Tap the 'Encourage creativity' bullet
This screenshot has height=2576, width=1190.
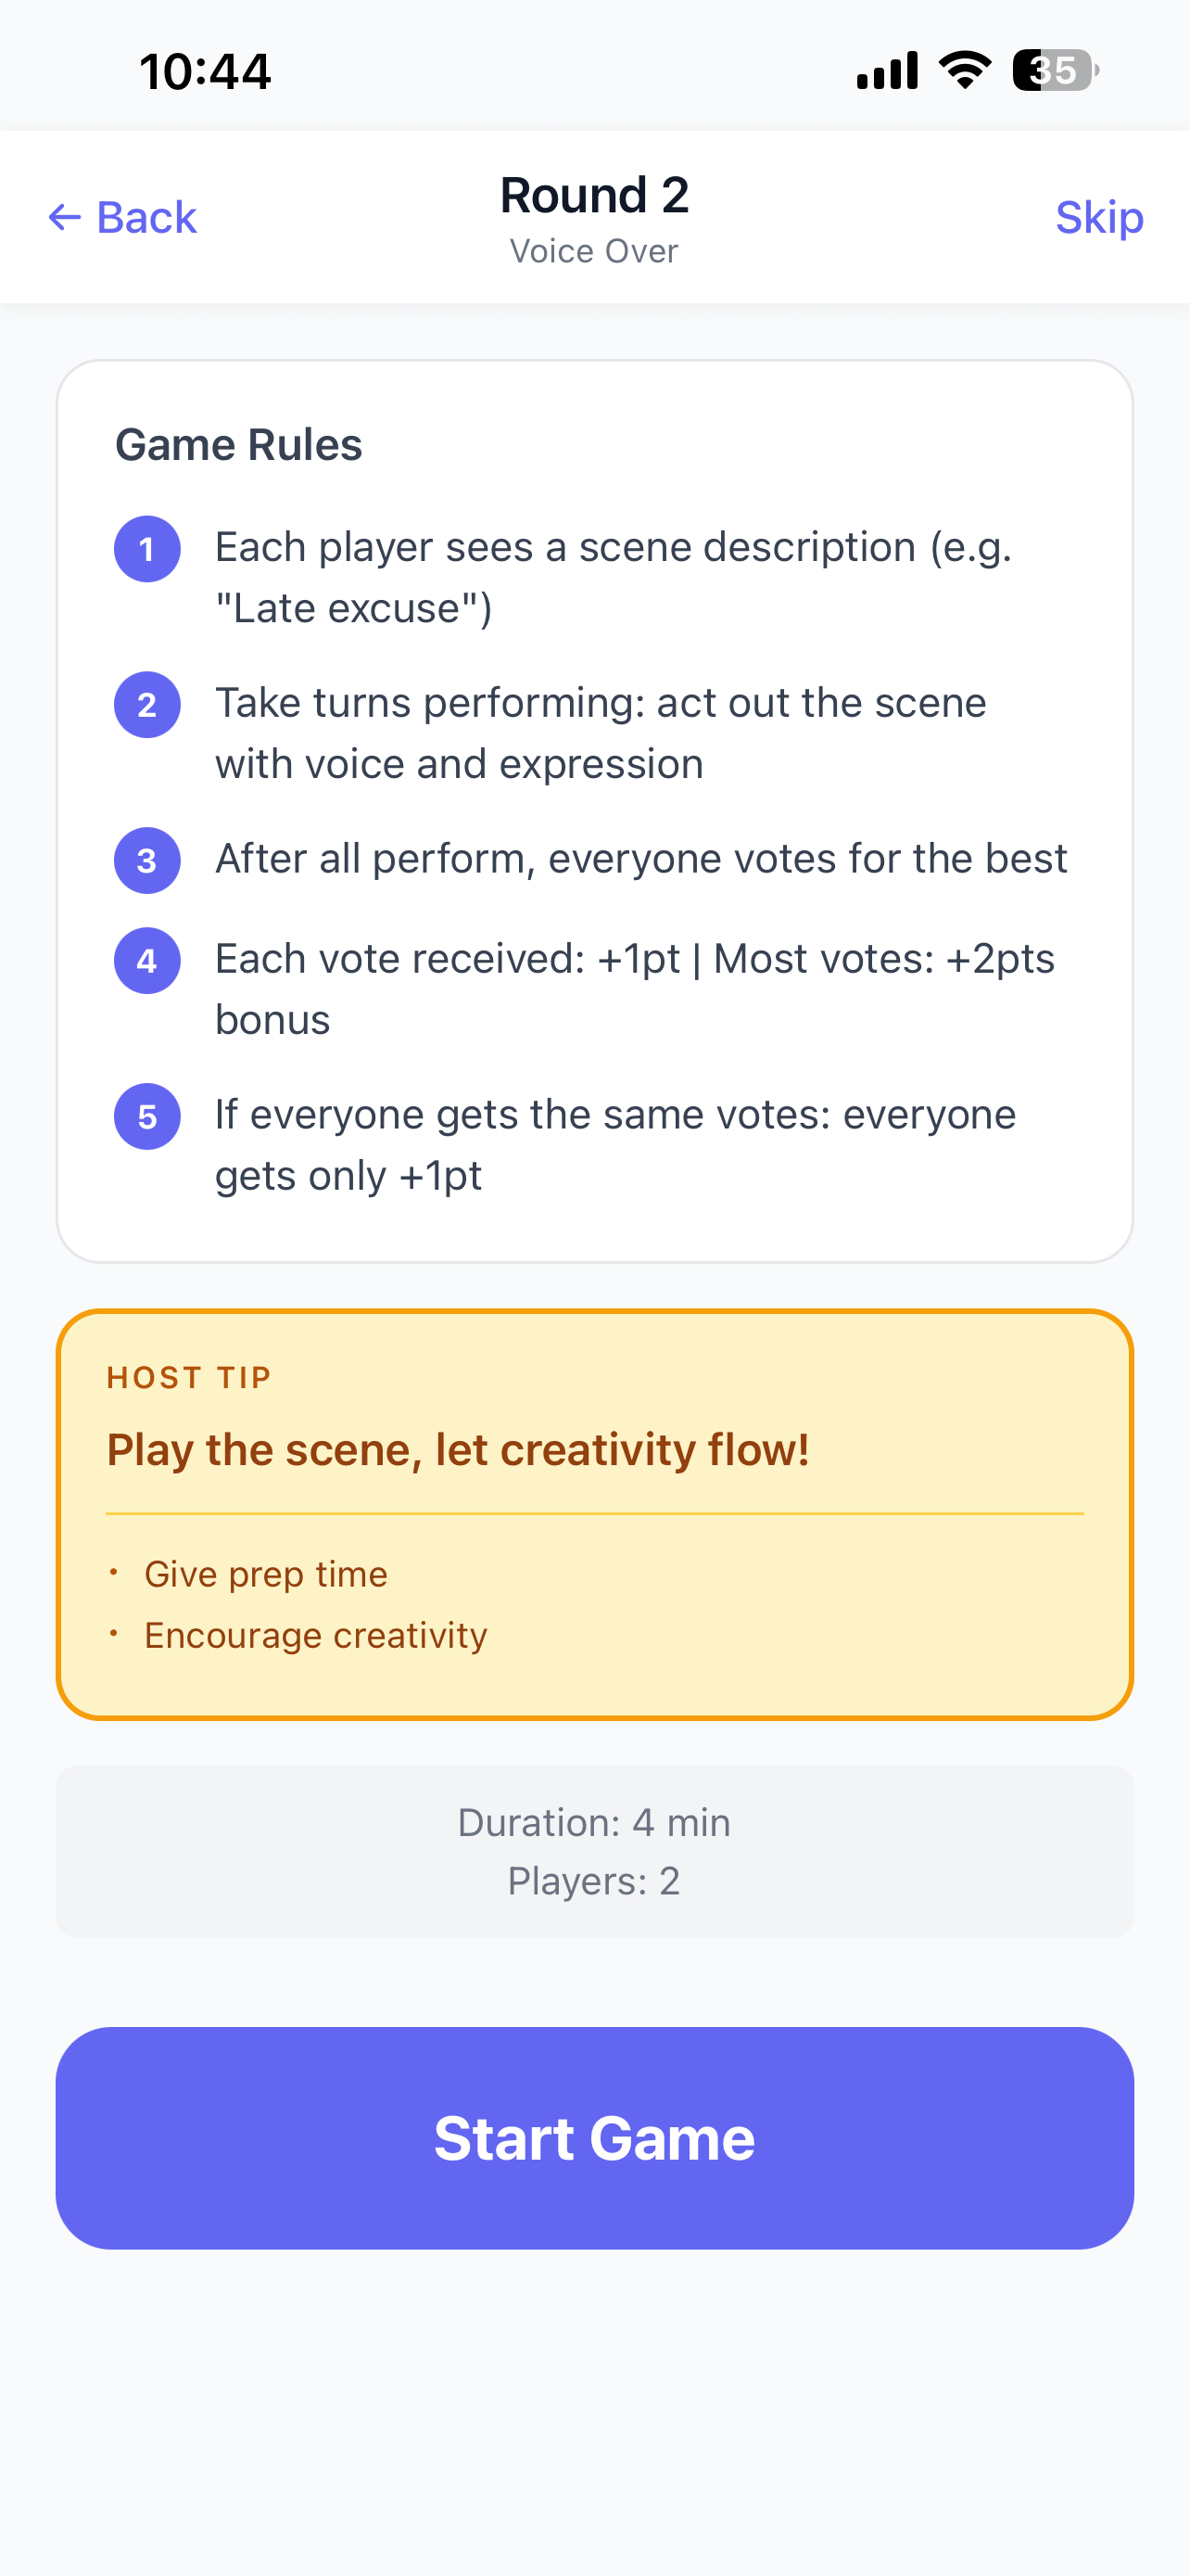[x=316, y=1635]
